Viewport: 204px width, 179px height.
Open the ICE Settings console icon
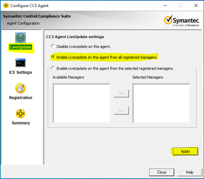[21, 63]
